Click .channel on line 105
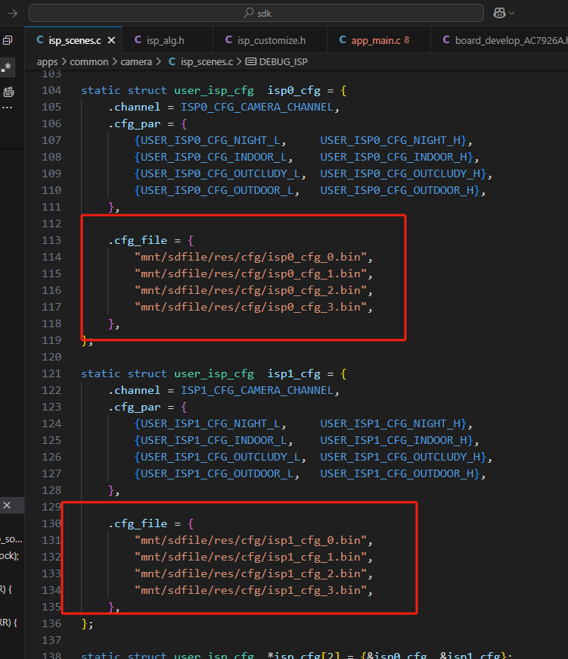The image size is (568, 659). (x=134, y=107)
